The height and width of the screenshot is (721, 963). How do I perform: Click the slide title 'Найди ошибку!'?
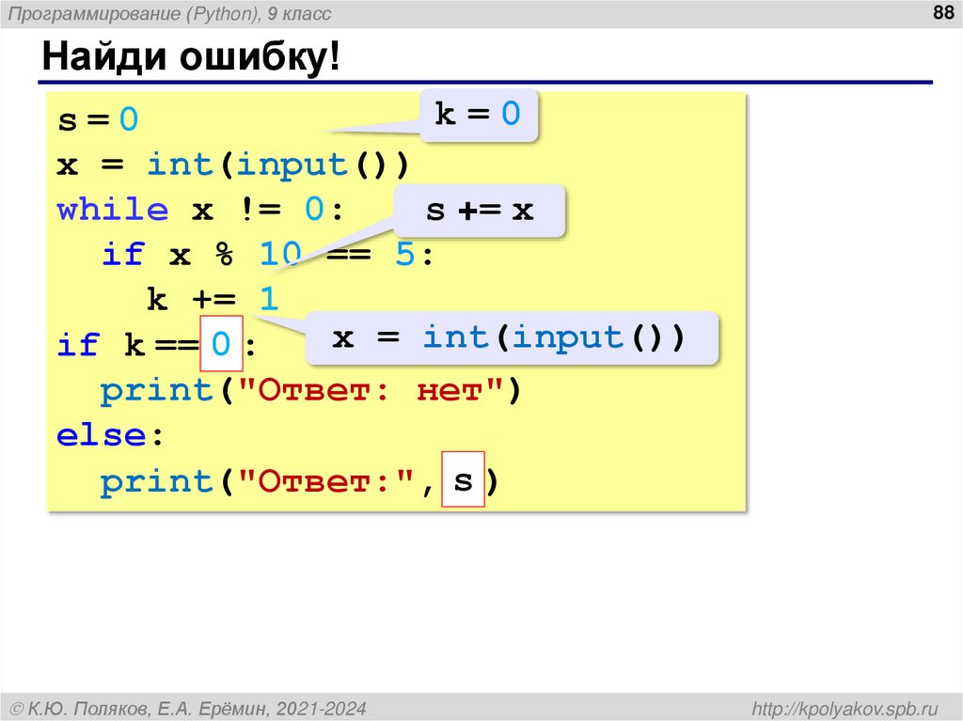point(191,56)
